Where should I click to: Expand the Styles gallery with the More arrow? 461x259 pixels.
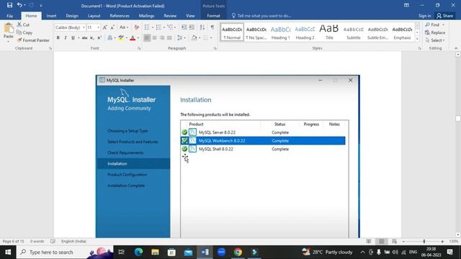click(x=417, y=38)
